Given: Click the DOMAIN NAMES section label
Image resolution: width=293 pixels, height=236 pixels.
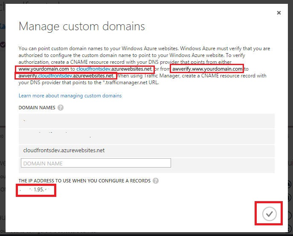Looking at the screenshot, I should coord(37,108).
